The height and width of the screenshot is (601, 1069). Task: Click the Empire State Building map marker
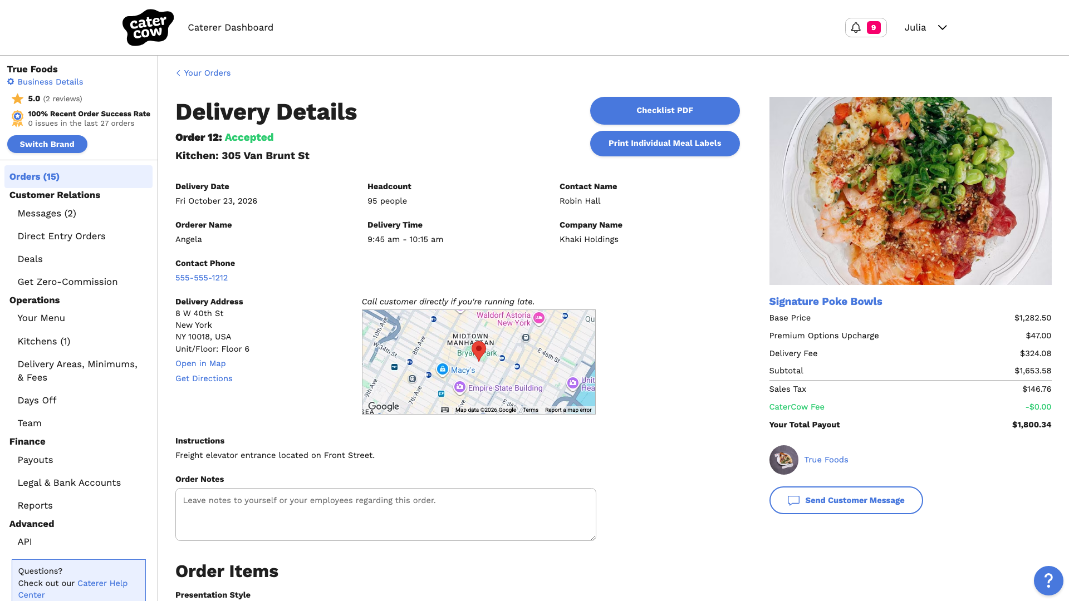click(x=459, y=387)
